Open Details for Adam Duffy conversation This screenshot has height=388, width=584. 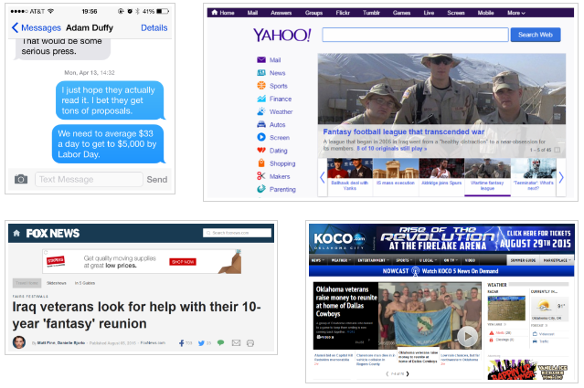[154, 28]
